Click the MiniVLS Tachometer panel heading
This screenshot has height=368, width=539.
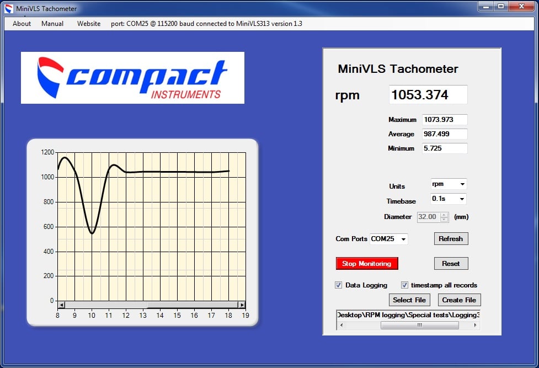point(398,69)
